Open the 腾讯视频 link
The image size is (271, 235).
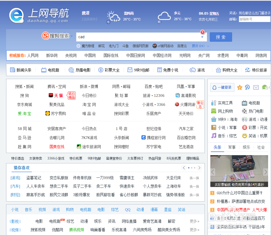(77, 230)
